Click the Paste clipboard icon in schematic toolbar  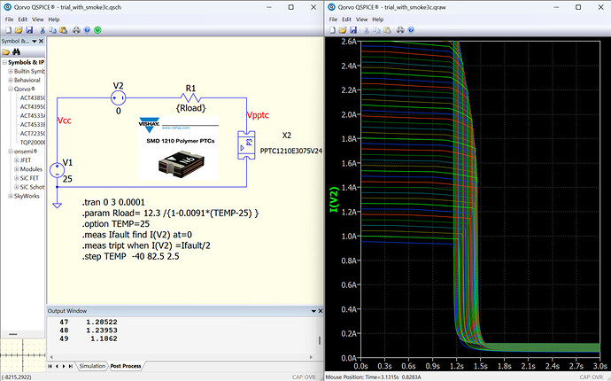click(x=64, y=30)
